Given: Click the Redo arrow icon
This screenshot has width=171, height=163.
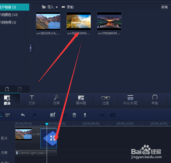Looking at the screenshot, I should point(35,115).
